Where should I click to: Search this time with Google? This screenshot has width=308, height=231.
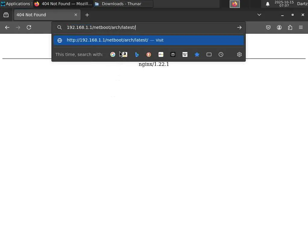[x=113, y=54]
